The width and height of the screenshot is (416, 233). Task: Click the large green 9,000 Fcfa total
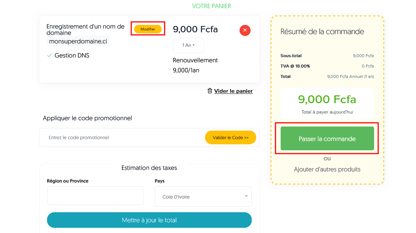(x=327, y=99)
